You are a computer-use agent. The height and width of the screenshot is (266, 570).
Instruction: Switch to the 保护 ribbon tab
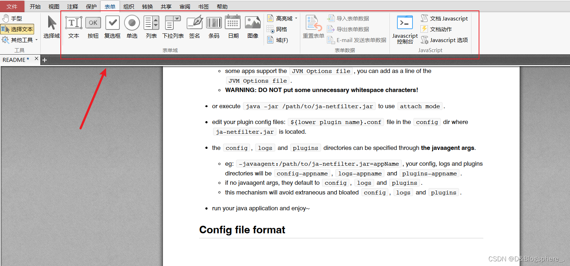coord(91,6)
